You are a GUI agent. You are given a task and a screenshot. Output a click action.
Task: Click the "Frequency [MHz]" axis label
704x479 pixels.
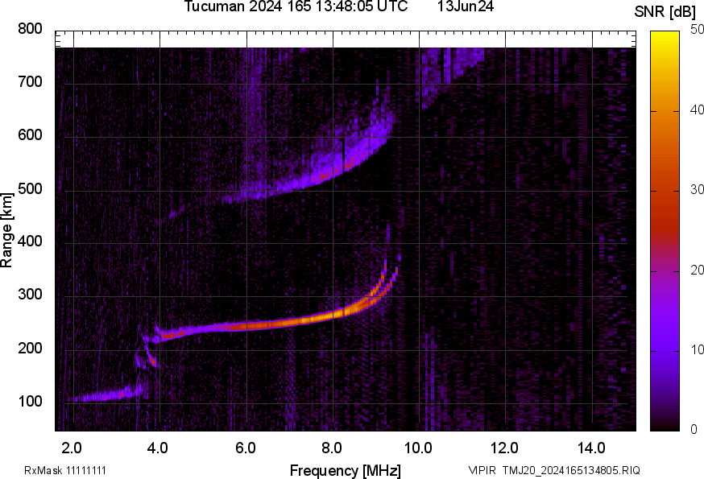tap(346, 471)
